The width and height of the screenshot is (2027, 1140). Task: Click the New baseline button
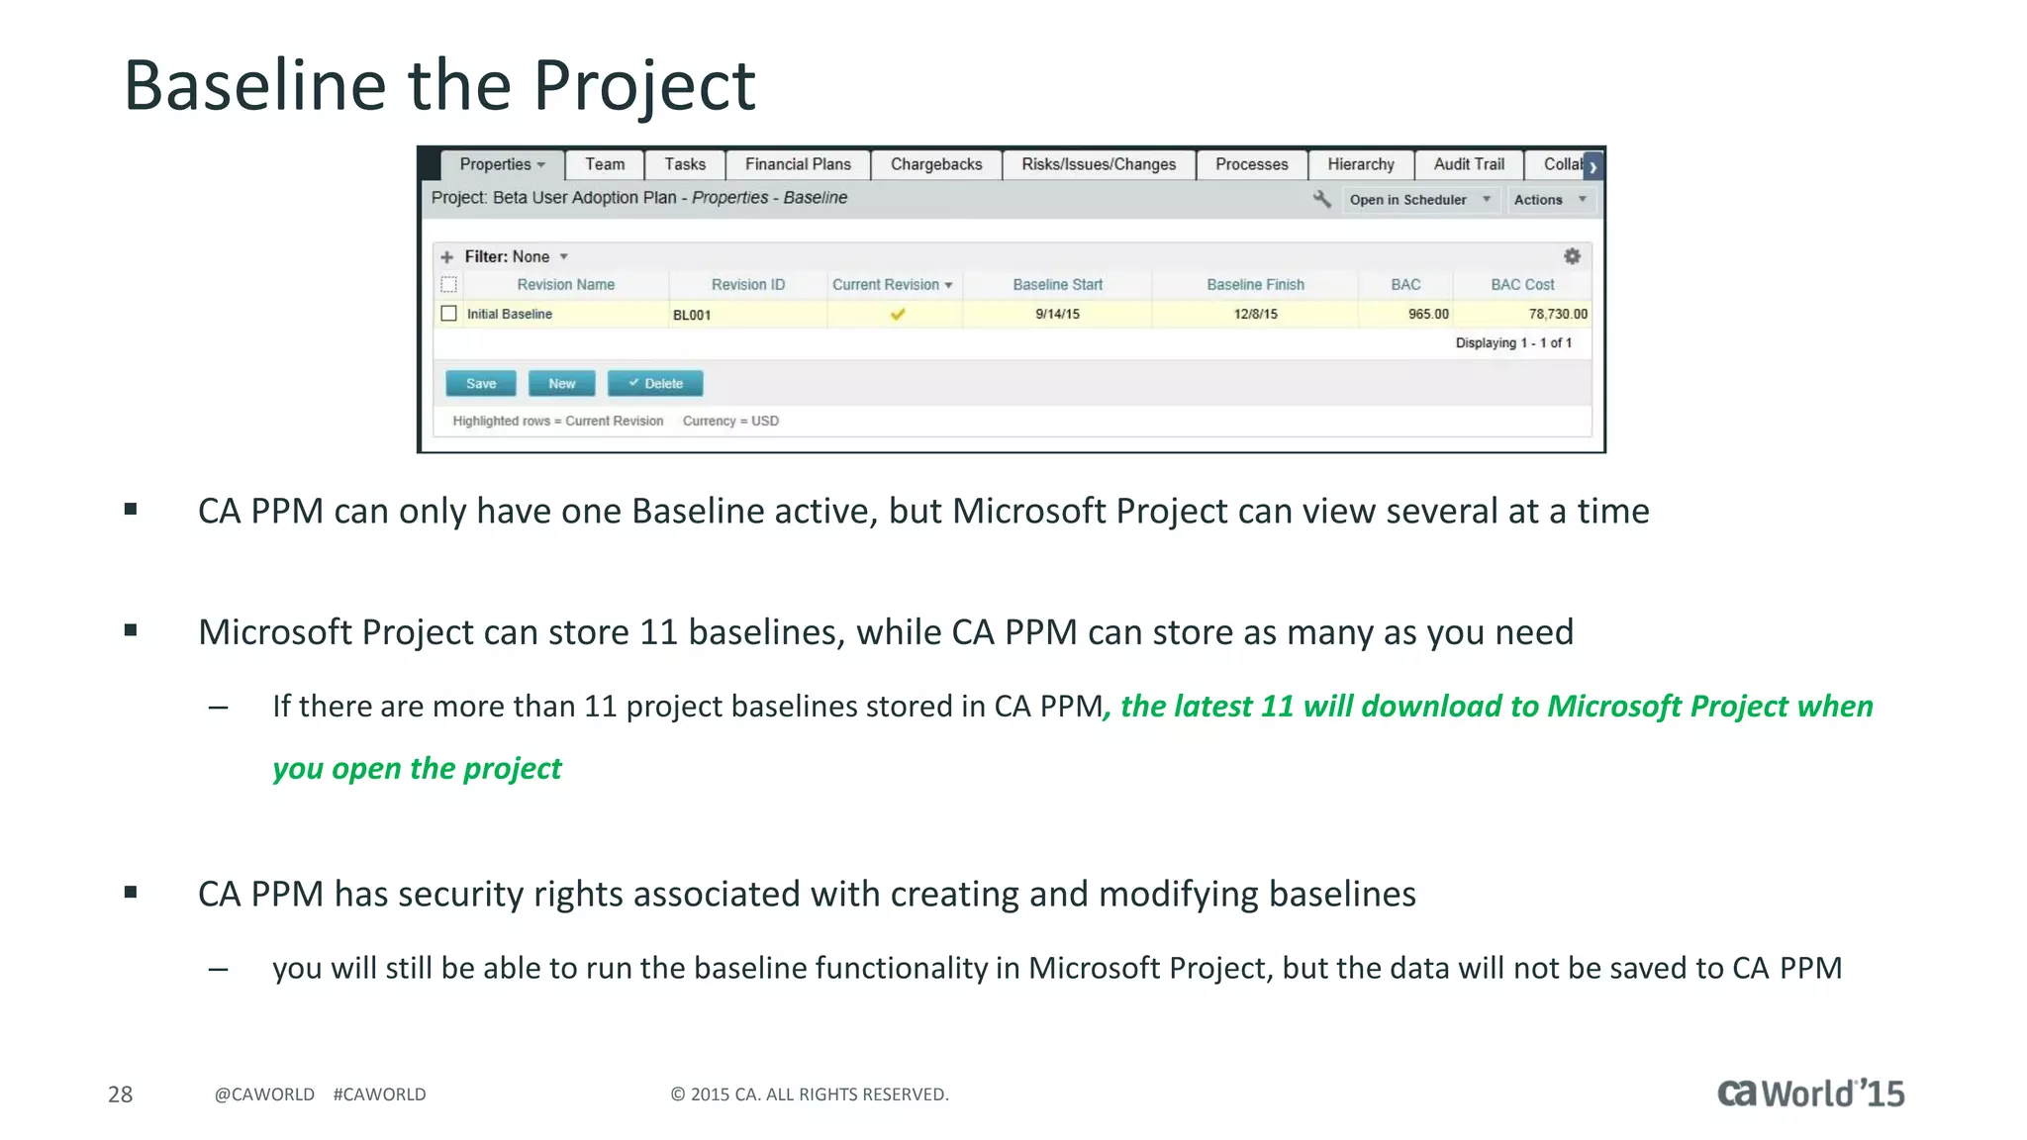562,384
